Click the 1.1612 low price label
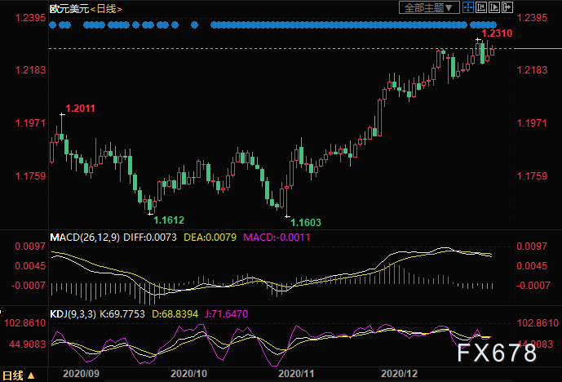Screen dimensions: 562x382 pos(169,220)
